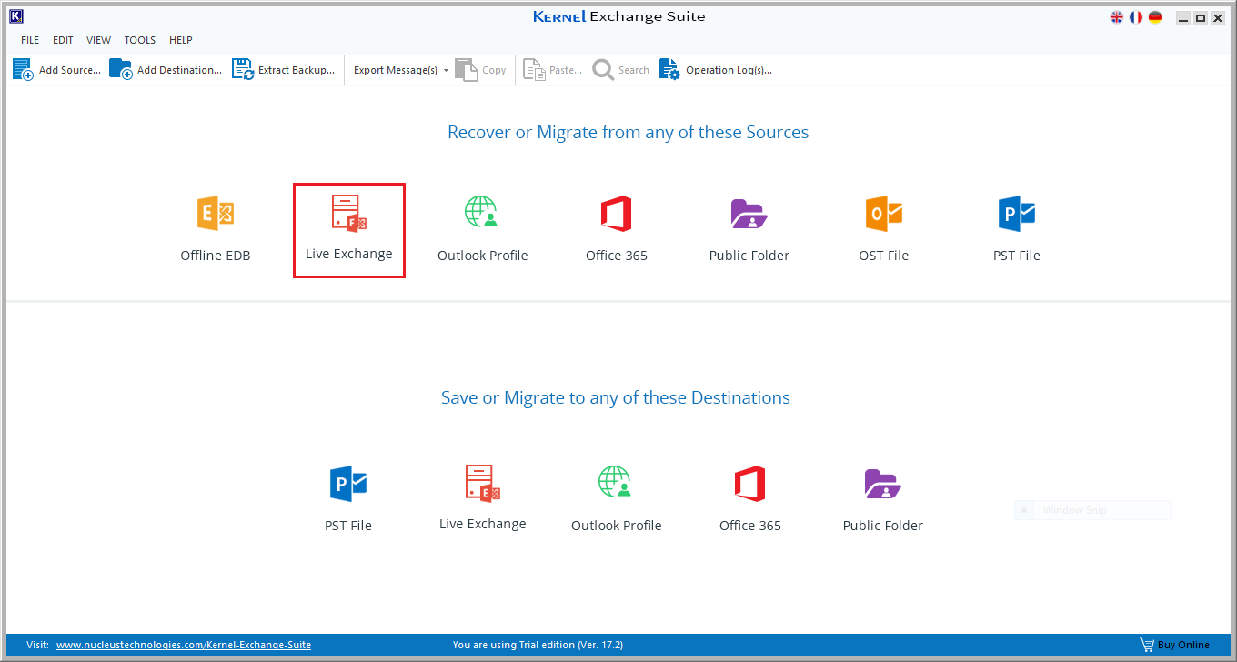The width and height of the screenshot is (1237, 662).
Task: Select Office 365 destination icon
Action: coord(749,498)
